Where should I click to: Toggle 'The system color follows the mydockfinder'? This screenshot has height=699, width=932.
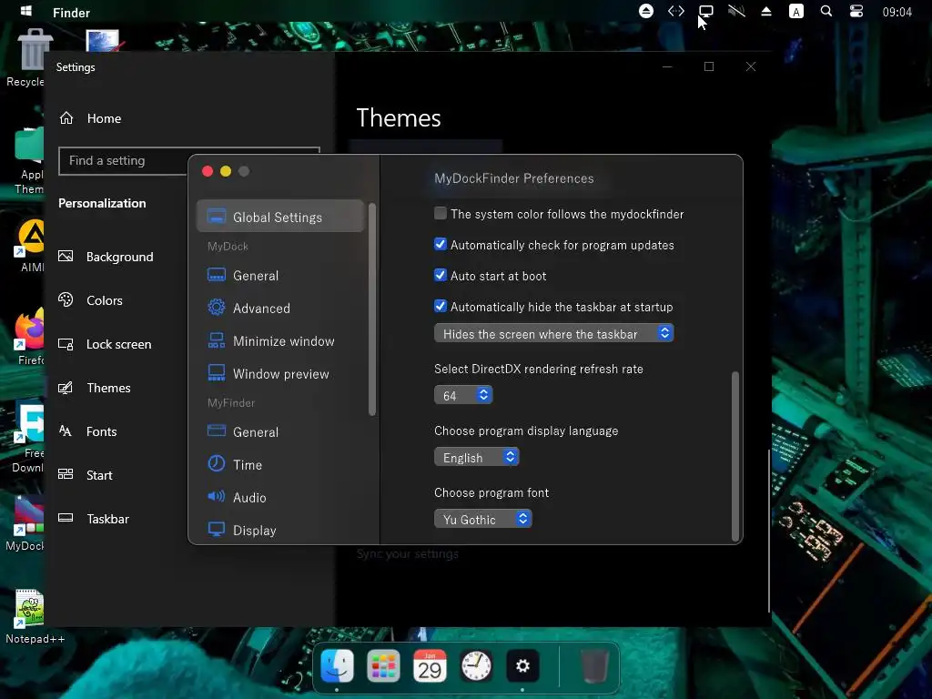coord(441,213)
